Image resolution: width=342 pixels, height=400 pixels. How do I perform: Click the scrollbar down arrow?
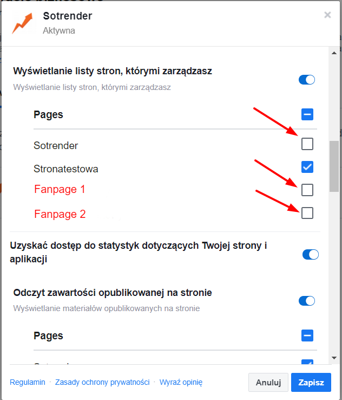point(334,358)
